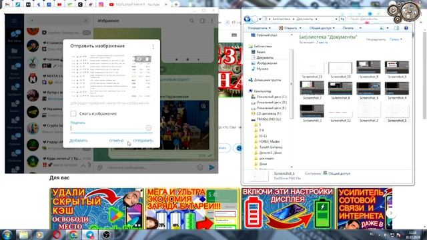Screen dimensions: 427x240
Task: Open Telegram from Windows taskbar
Action: [90, 235]
